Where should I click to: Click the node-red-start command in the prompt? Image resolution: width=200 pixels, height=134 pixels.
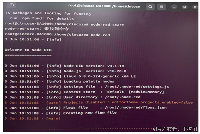point(107,24)
